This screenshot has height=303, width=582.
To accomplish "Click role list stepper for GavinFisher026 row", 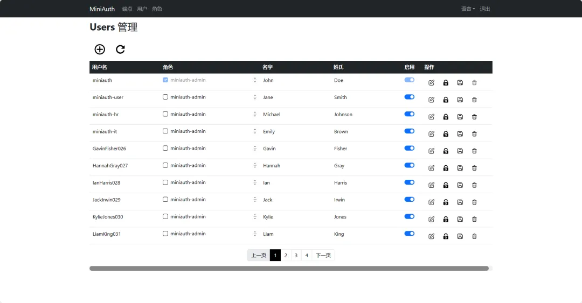I will click(255, 149).
